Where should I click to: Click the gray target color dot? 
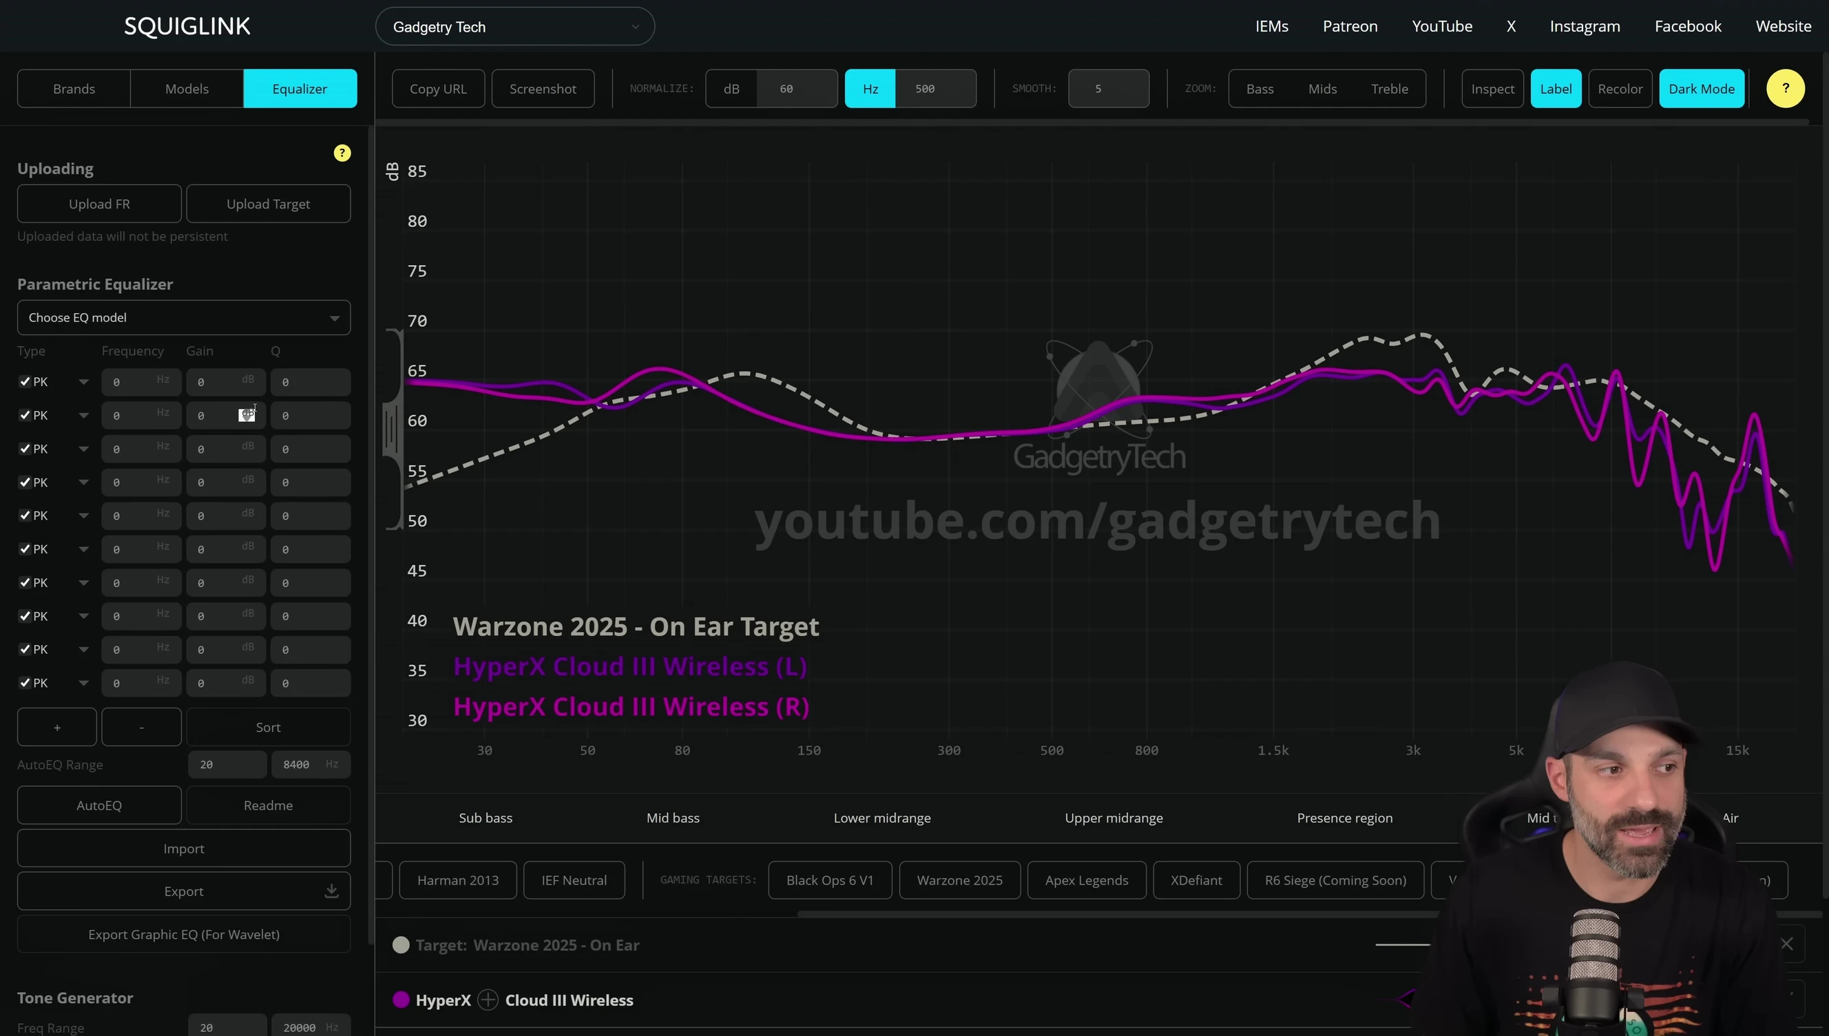[x=401, y=945]
